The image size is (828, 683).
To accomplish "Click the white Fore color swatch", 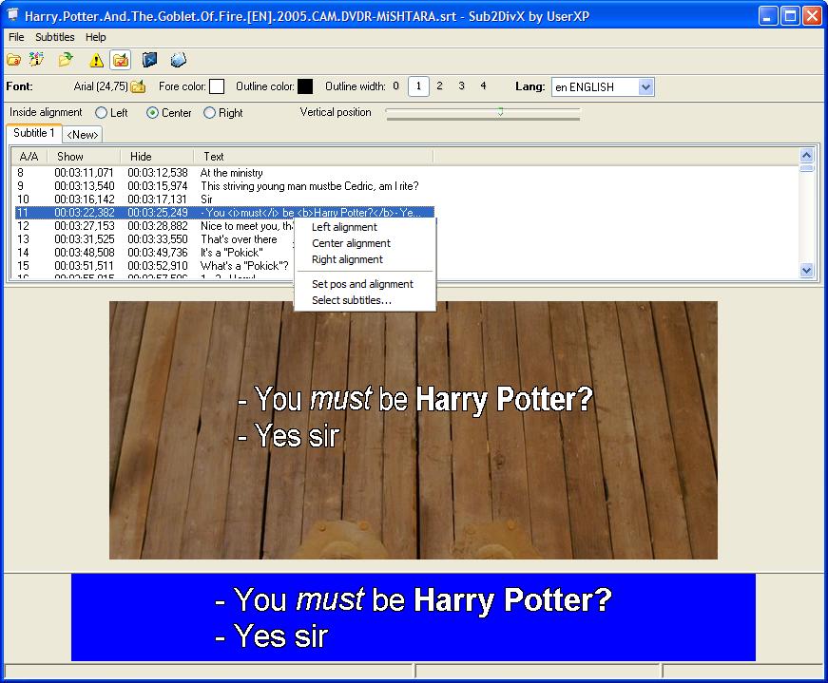I will tap(217, 86).
